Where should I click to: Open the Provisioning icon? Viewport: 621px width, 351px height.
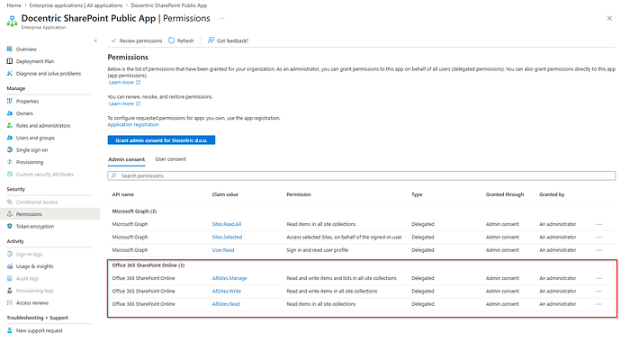(10, 162)
